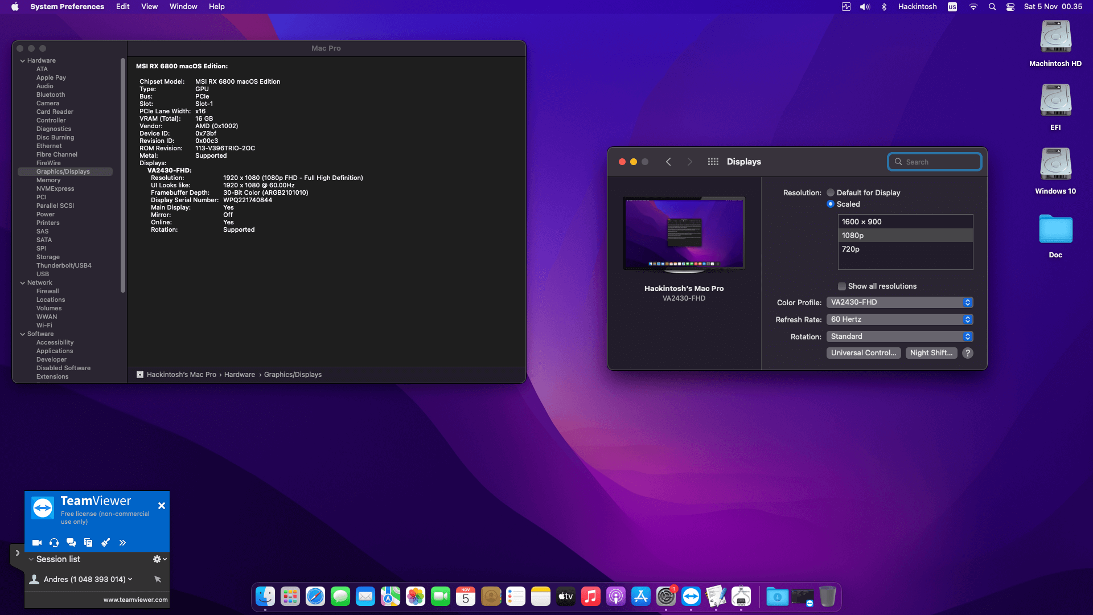
Task: Open the Refresh Rate dropdown
Action: [x=899, y=319]
